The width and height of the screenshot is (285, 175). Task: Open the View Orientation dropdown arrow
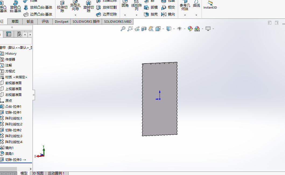(x=163, y=29)
